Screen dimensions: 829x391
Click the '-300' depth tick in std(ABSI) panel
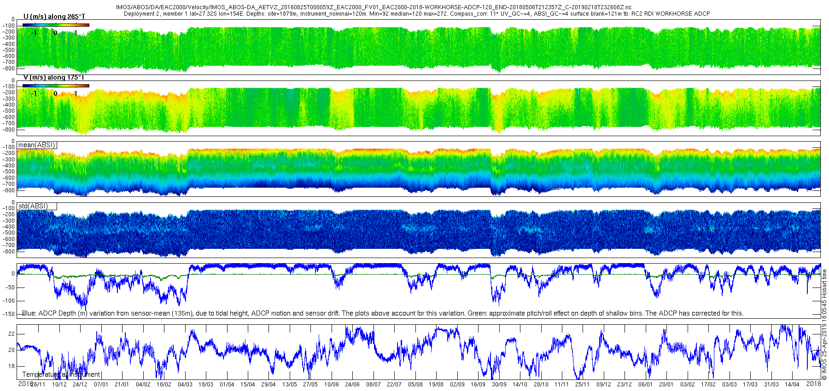coord(9,221)
